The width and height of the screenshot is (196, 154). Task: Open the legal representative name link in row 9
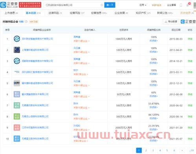point(77,126)
